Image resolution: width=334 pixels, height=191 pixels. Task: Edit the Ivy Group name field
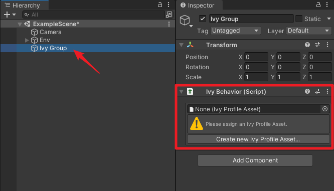[251, 19]
